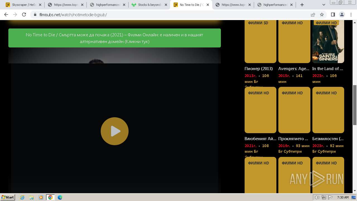Reload the filmisubs page

click(x=24, y=15)
